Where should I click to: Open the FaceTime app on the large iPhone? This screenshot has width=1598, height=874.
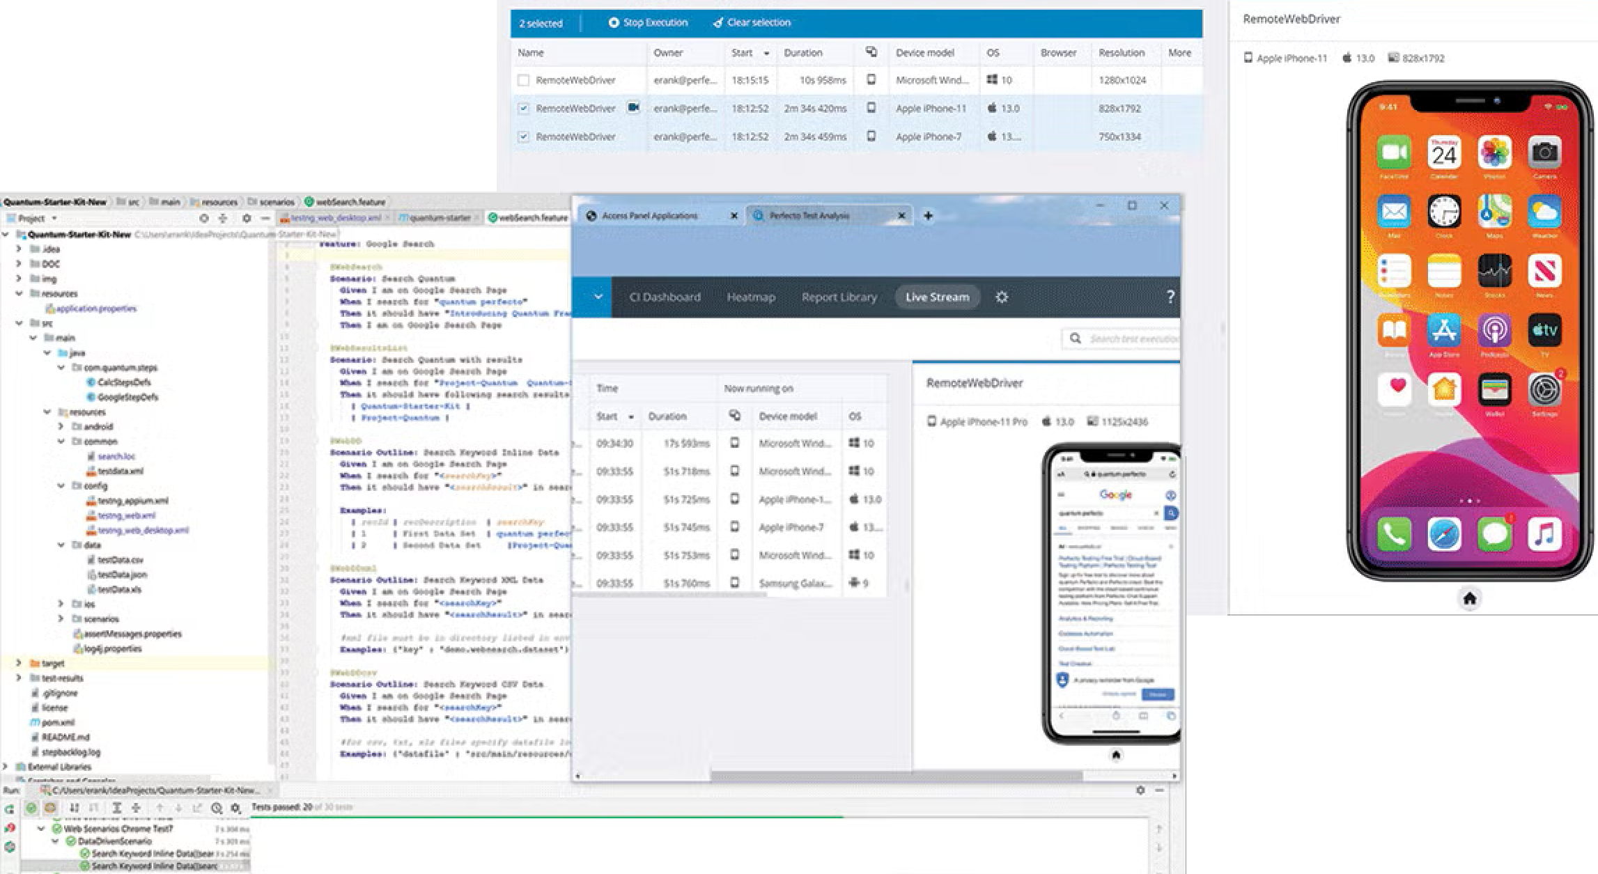[x=1394, y=153]
